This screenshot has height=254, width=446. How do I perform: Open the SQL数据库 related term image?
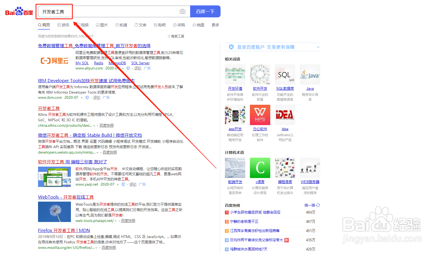click(x=285, y=74)
